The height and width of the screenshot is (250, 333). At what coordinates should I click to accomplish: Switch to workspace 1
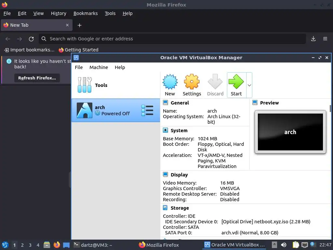click(14, 245)
